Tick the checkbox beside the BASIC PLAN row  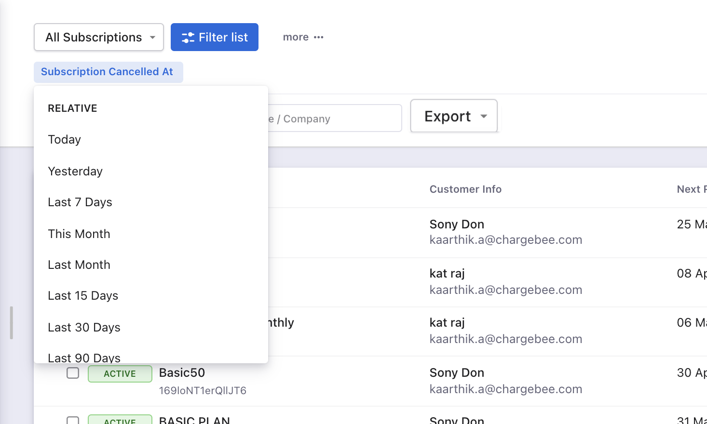(73, 420)
